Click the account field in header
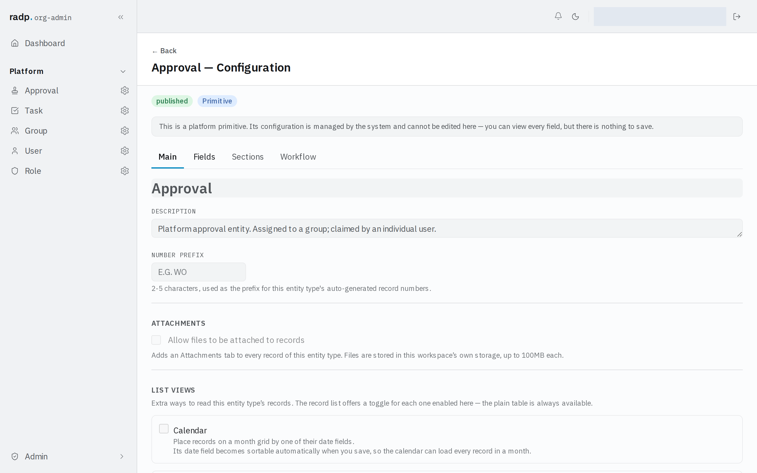The width and height of the screenshot is (757, 473). coord(660,16)
